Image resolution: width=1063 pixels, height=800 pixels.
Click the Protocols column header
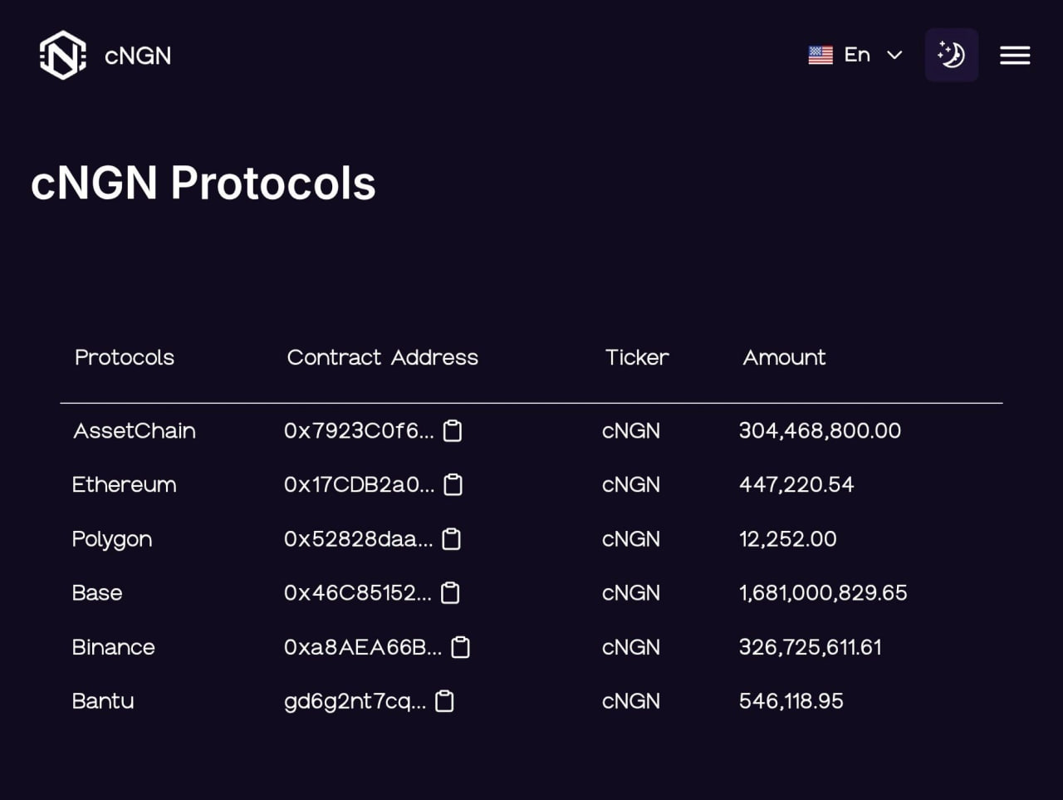click(125, 357)
